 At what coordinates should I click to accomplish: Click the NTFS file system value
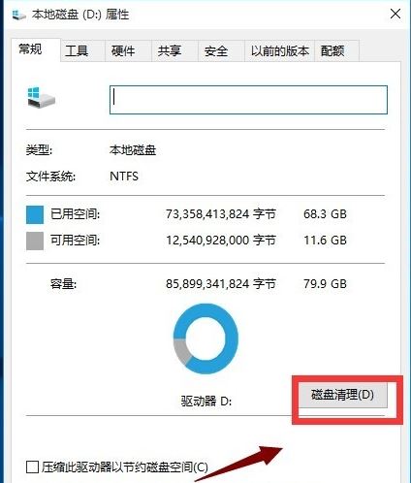click(124, 177)
